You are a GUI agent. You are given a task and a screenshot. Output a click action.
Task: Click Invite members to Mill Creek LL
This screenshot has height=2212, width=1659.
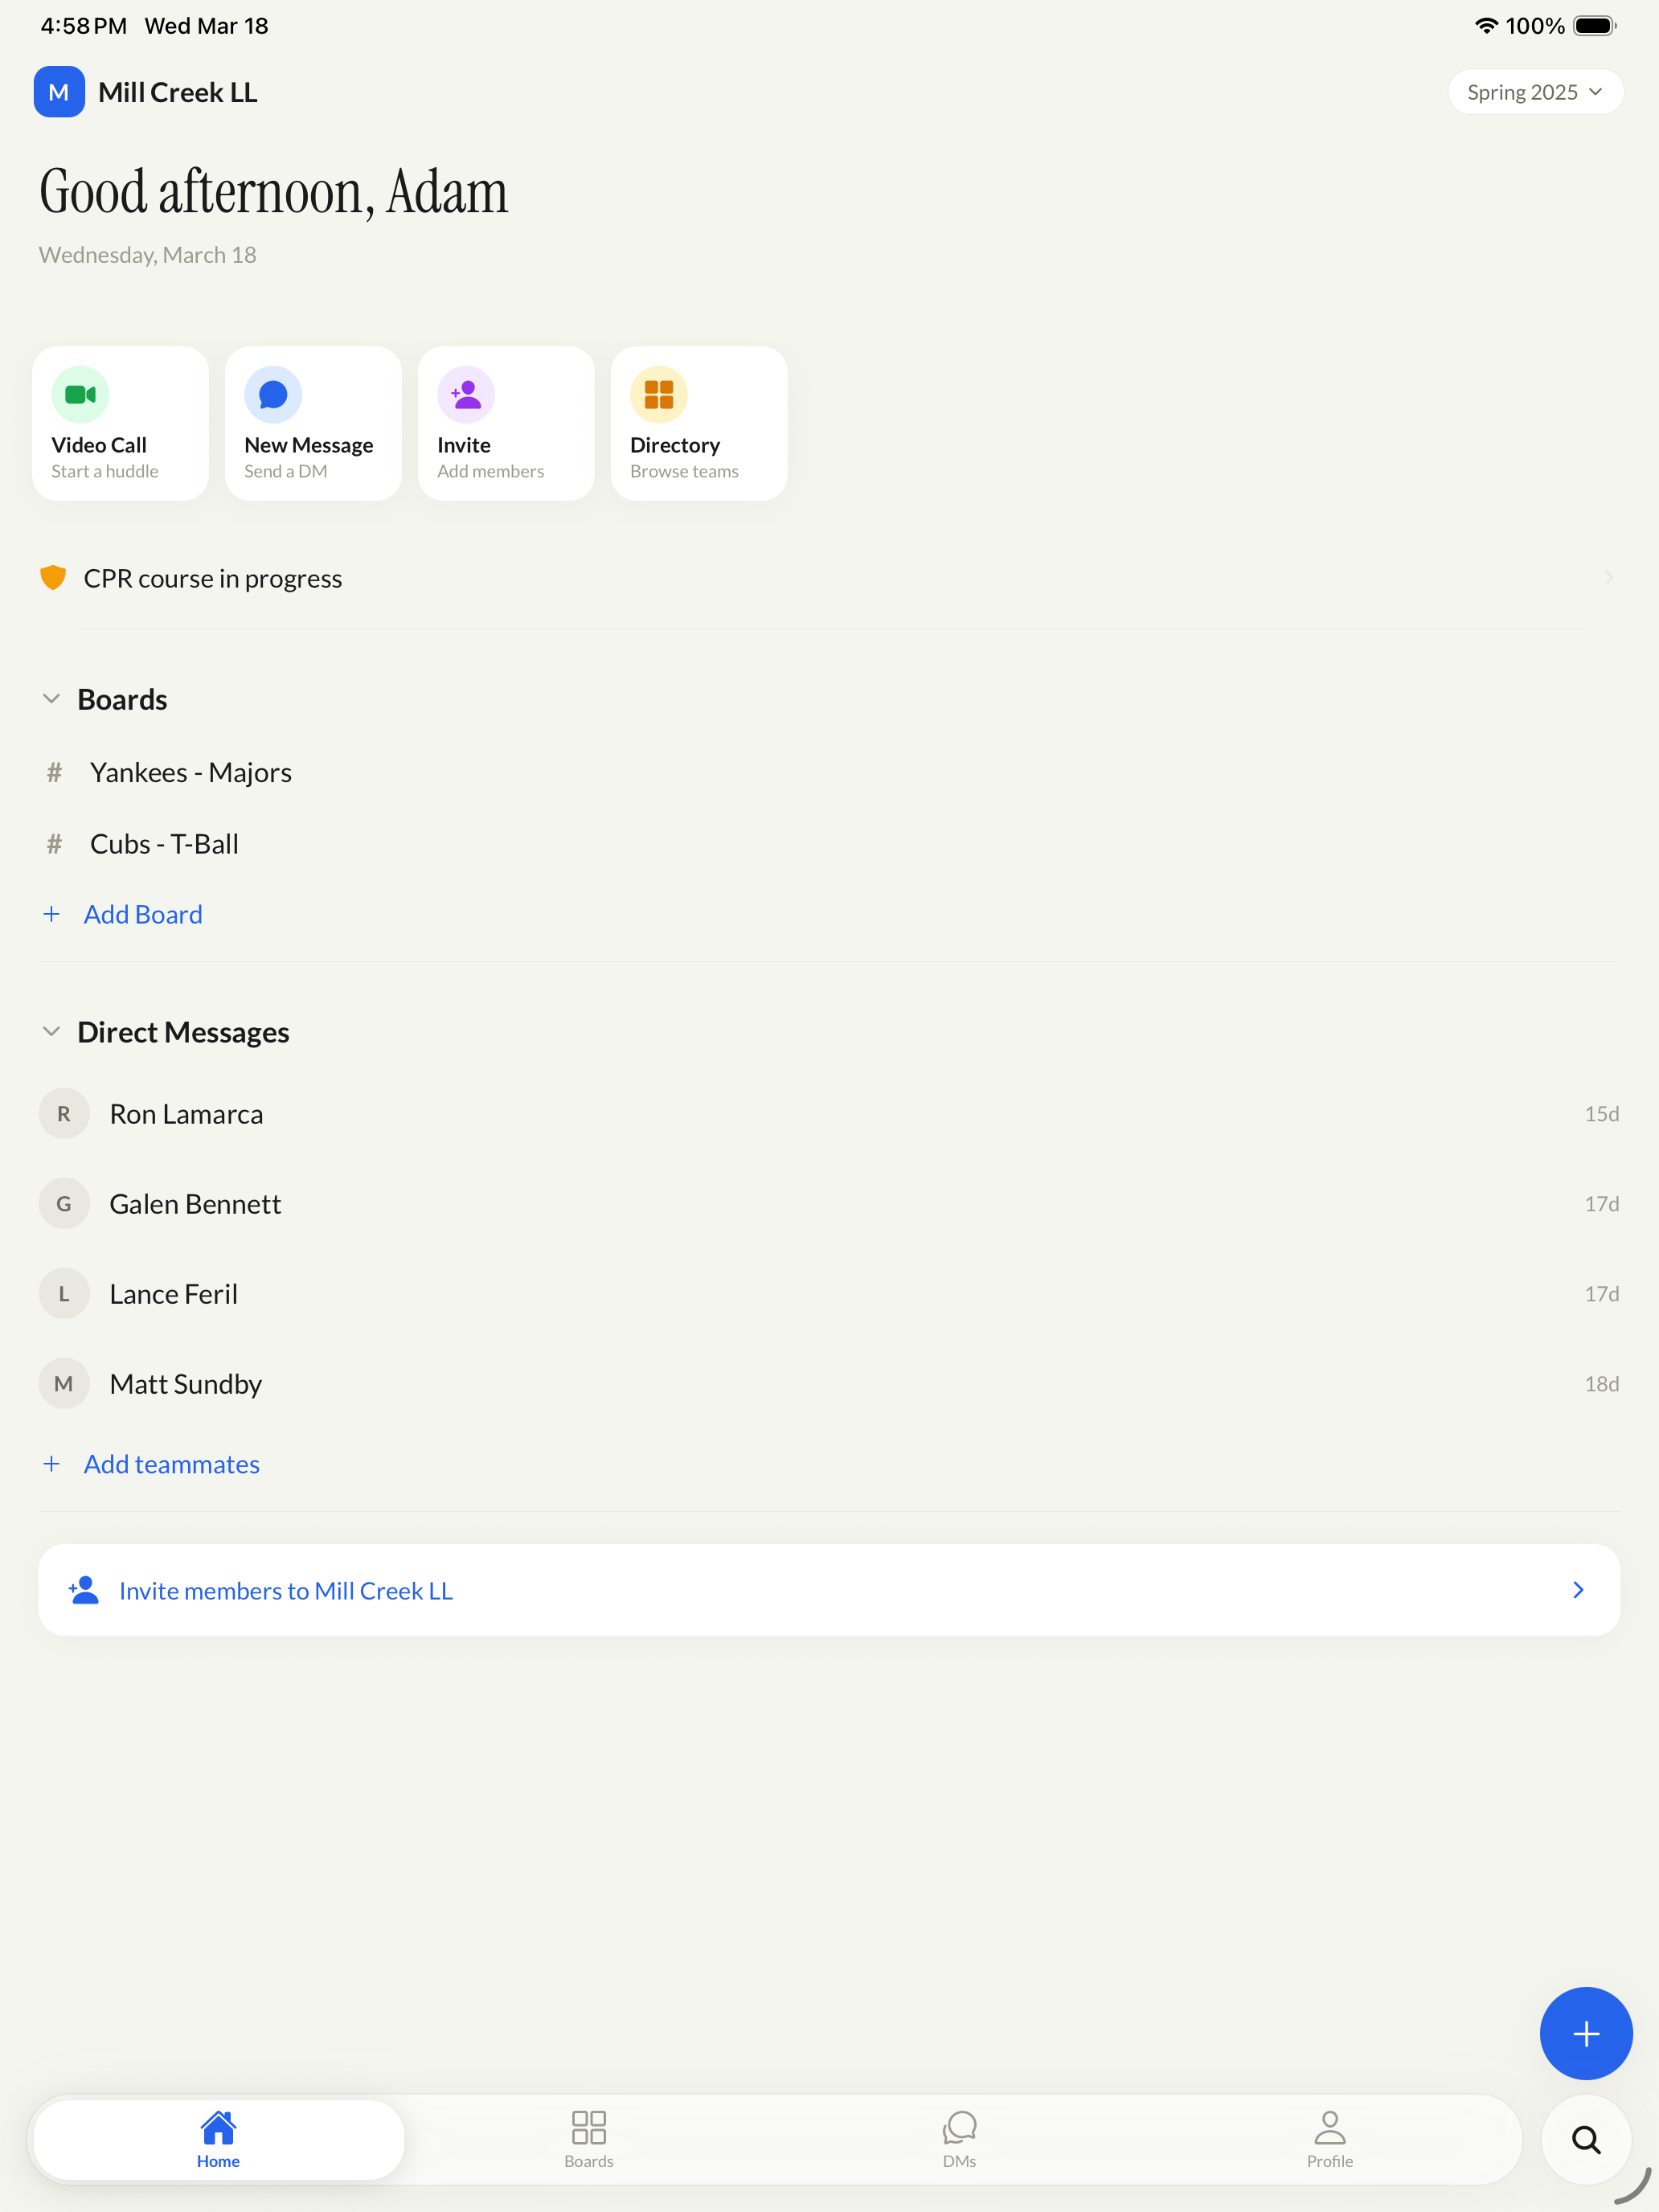coord(829,1590)
